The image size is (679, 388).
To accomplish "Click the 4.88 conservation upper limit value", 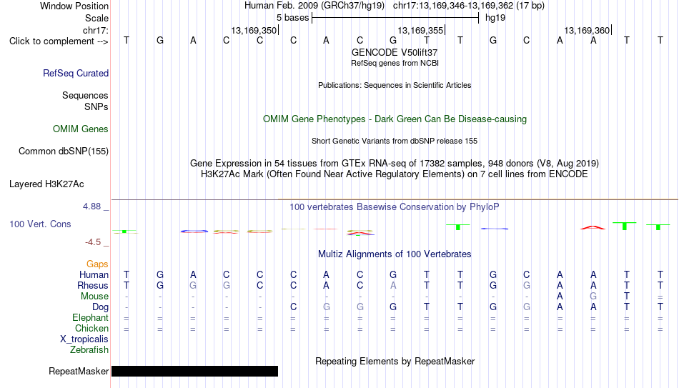I will 91,207.
